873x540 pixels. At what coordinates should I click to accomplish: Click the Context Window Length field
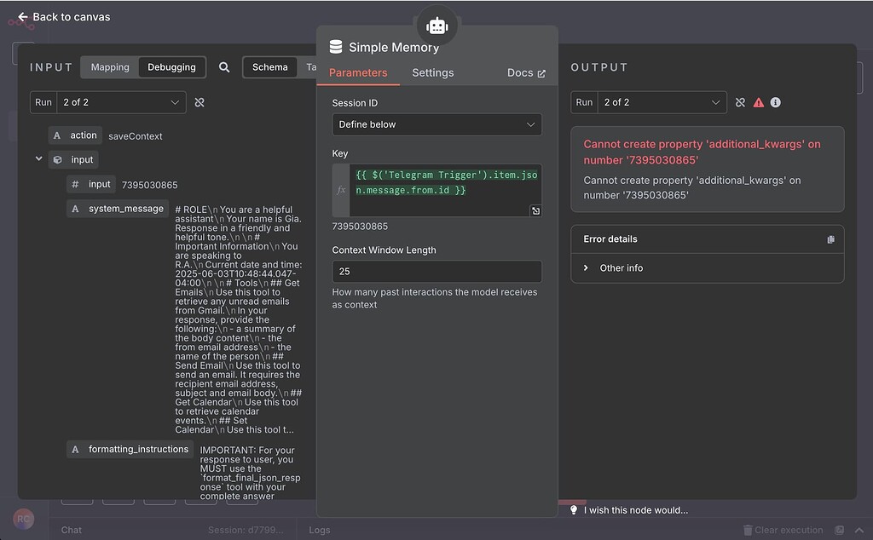pos(436,270)
